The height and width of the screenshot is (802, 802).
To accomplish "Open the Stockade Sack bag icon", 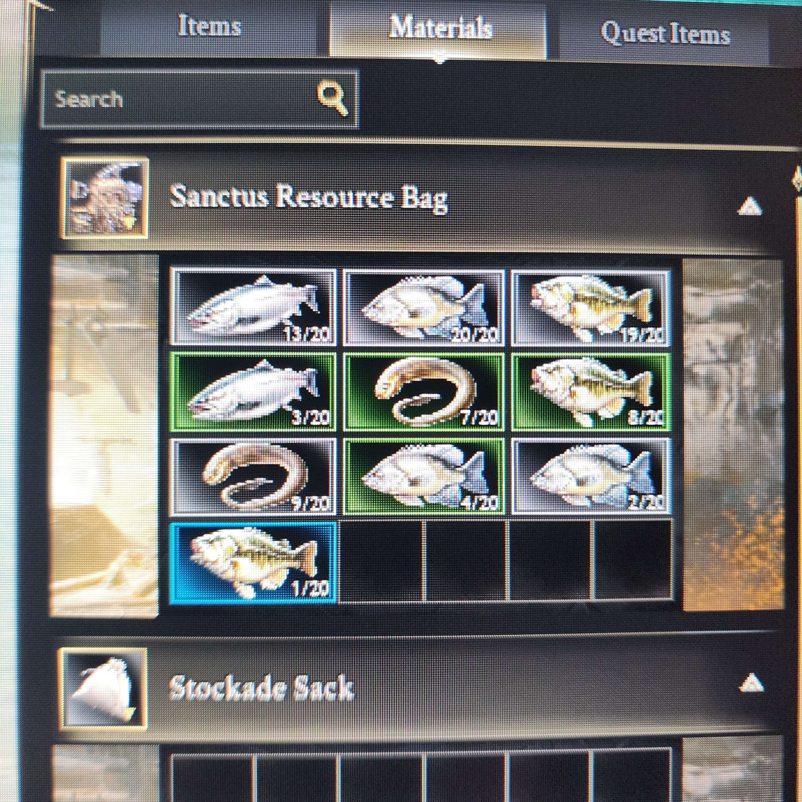I will point(104,689).
